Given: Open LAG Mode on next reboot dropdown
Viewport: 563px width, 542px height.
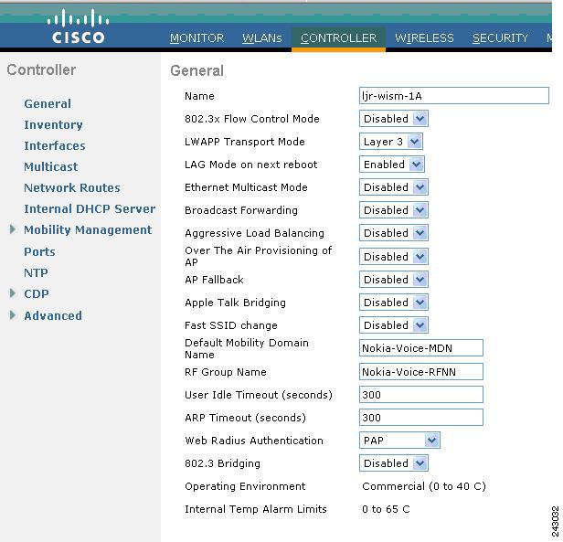Looking at the screenshot, I should [x=392, y=165].
